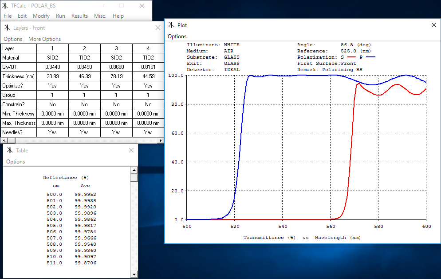
Task: Close the Plot window
Action: pyautogui.click(x=434, y=25)
